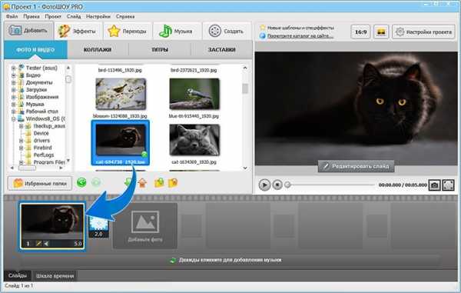461x293 pixels.
Task: Open the Создать section
Action: tap(227, 31)
